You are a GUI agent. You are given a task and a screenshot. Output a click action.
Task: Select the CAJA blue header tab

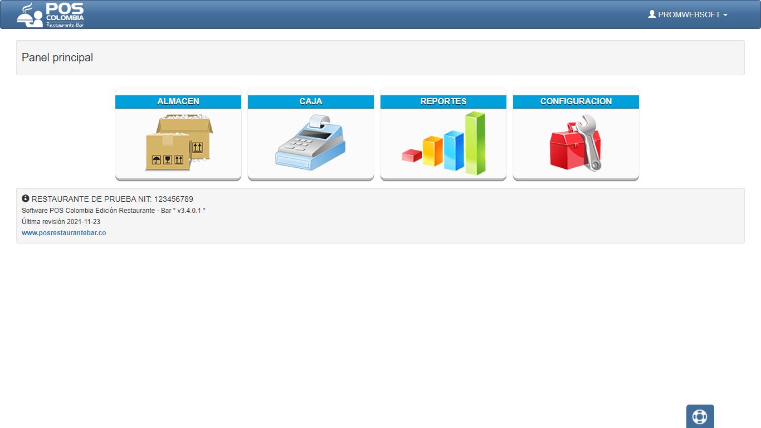tap(311, 101)
